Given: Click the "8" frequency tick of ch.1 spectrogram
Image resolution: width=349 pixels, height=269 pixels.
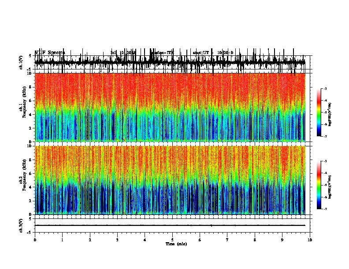Looking at the screenshot, I should coord(30,87).
